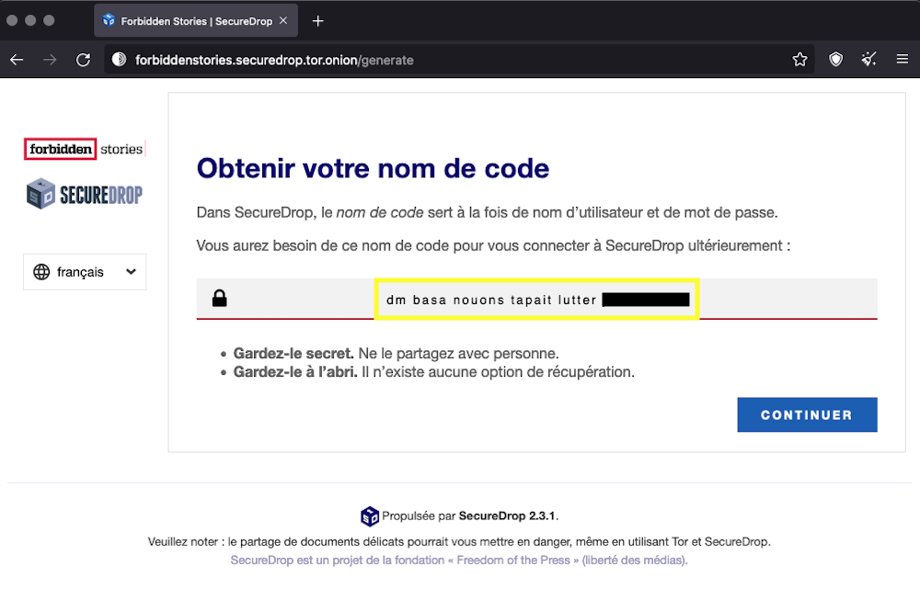Reload the SecureDrop page
Image resolution: width=920 pixels, height=589 pixels.
tap(83, 60)
